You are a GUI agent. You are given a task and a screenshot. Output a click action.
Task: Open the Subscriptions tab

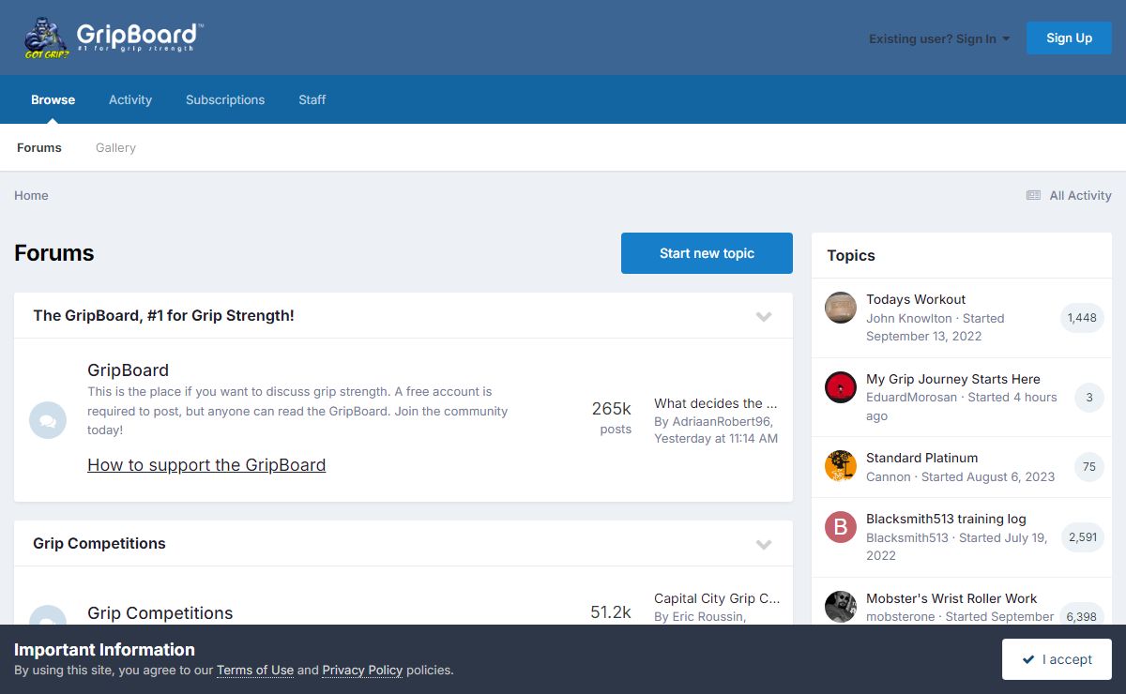[225, 99]
